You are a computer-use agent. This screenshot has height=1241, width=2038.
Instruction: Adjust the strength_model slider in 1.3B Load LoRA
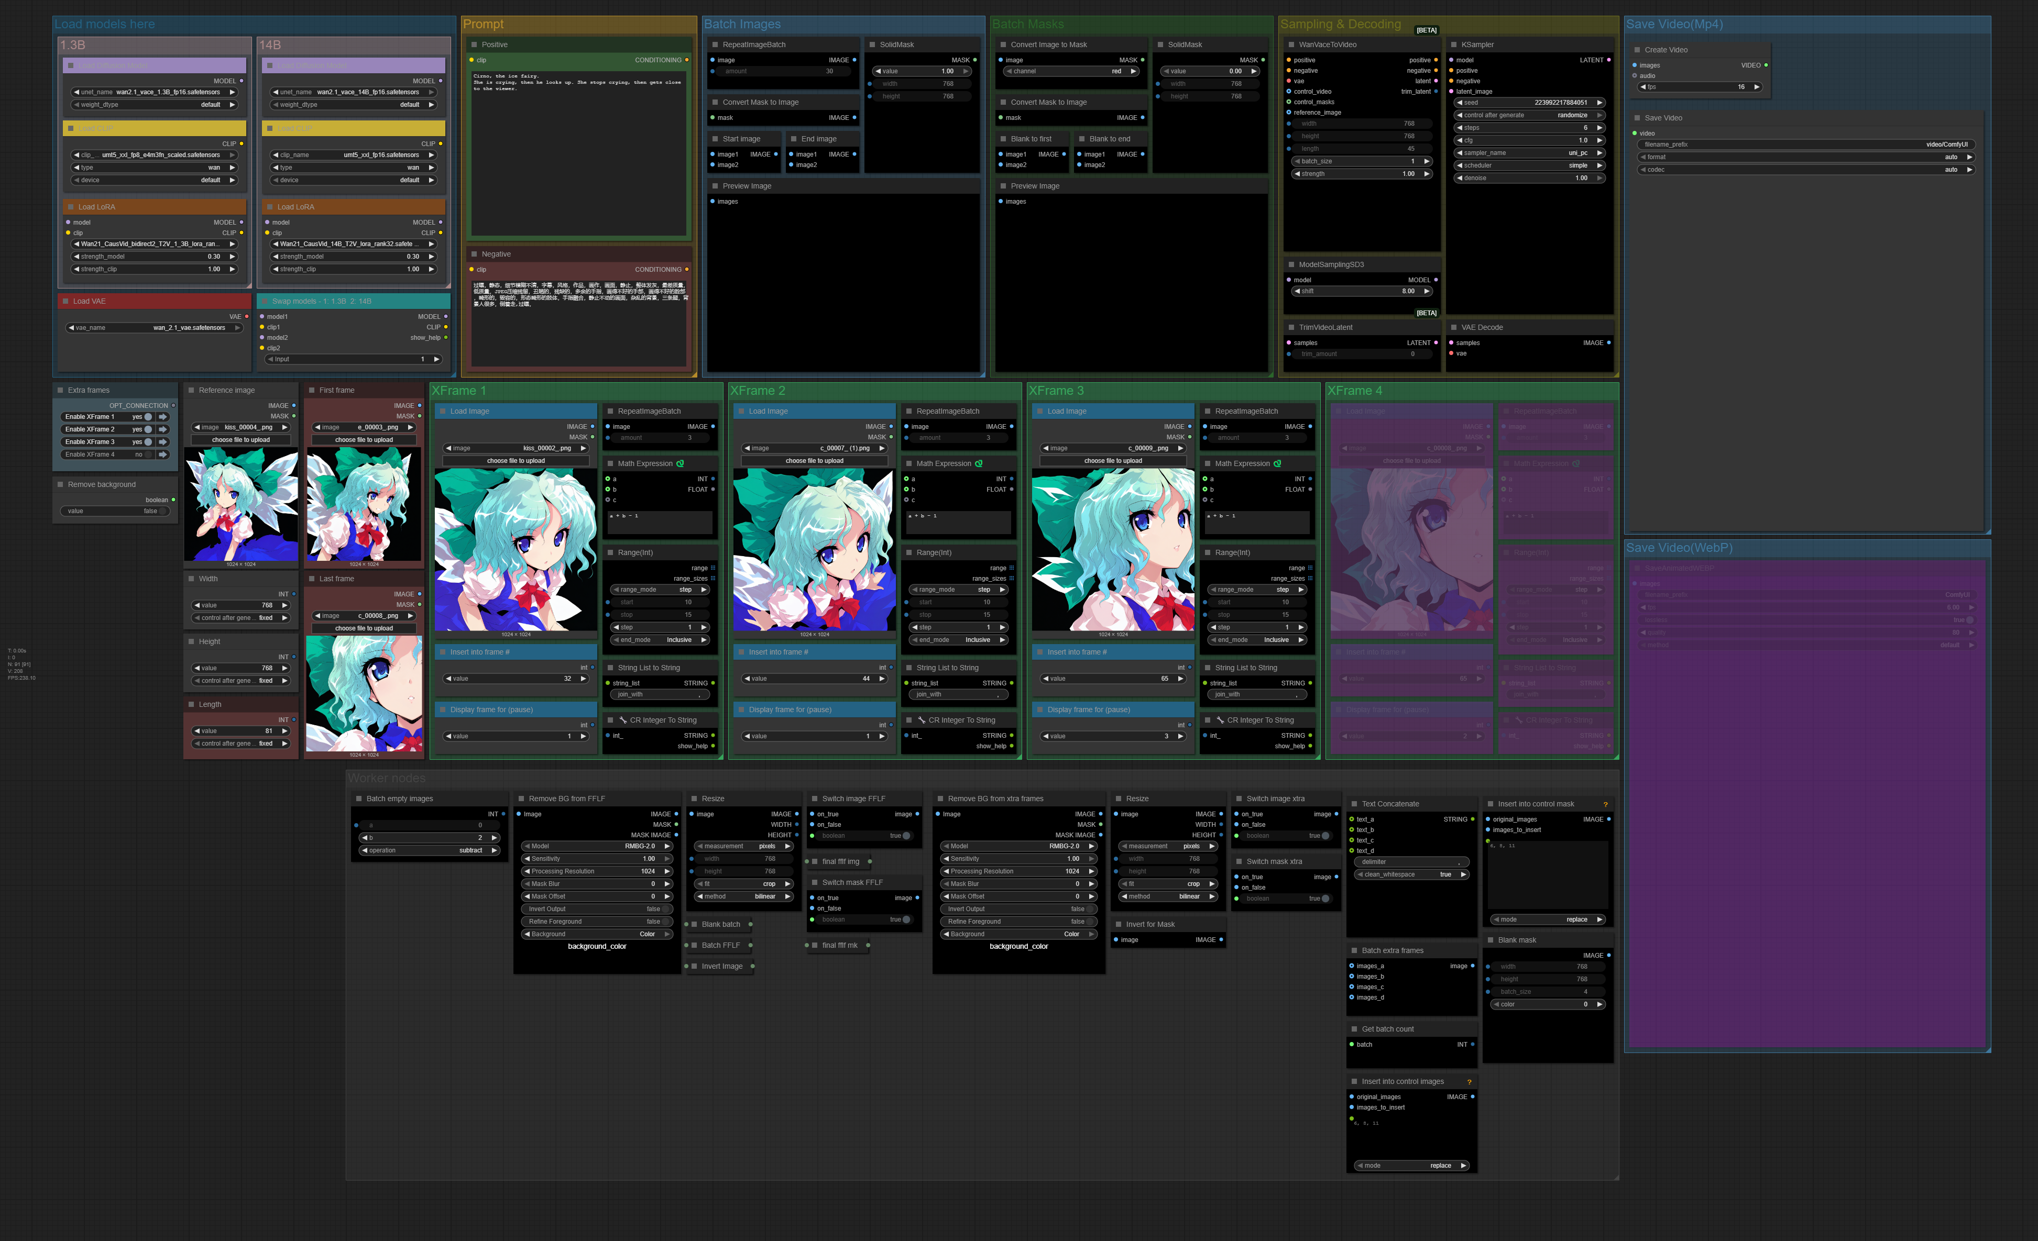(154, 256)
